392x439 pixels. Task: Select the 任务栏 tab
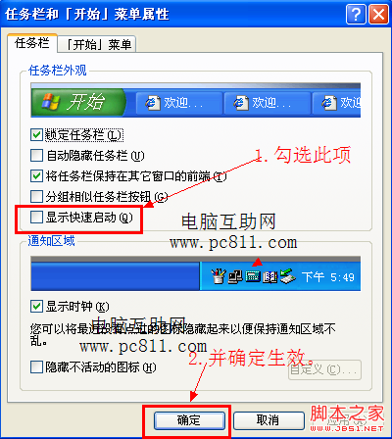point(32,43)
